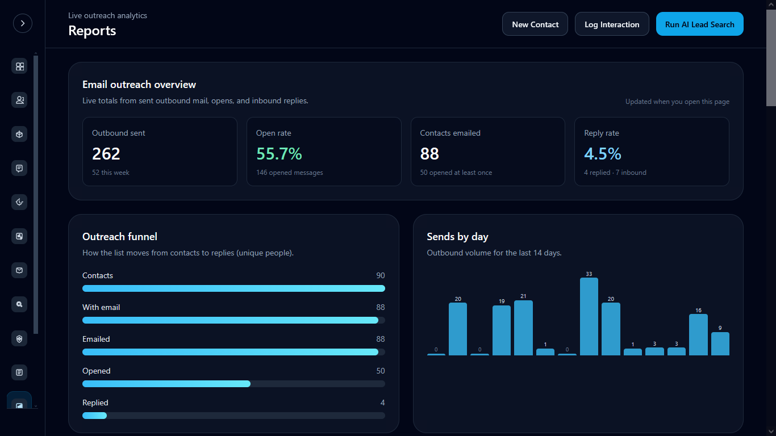Image resolution: width=776 pixels, height=436 pixels.
Task: Click the Replied funnel progress bar
Action: click(233, 416)
